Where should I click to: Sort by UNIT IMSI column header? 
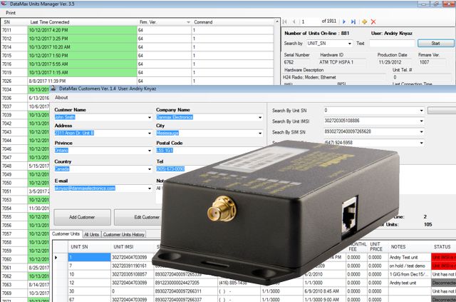coord(132,246)
